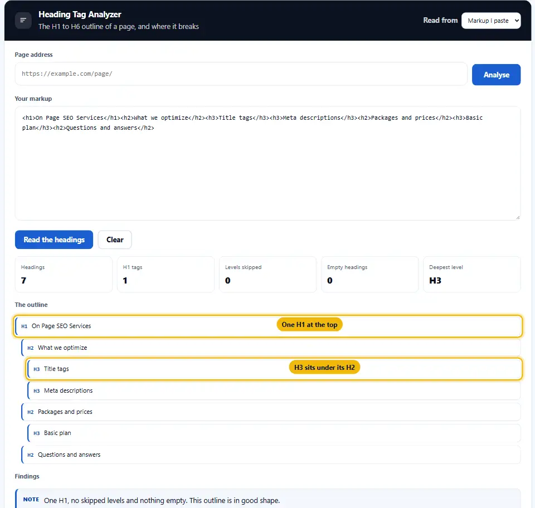Viewport: 535px width, 508px height.
Task: Open the Read from dropdown
Action: 490,21
